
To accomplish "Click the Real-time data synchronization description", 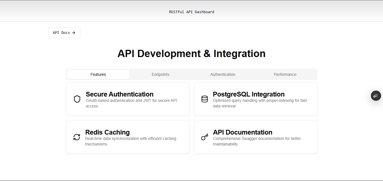I will click(131, 141).
